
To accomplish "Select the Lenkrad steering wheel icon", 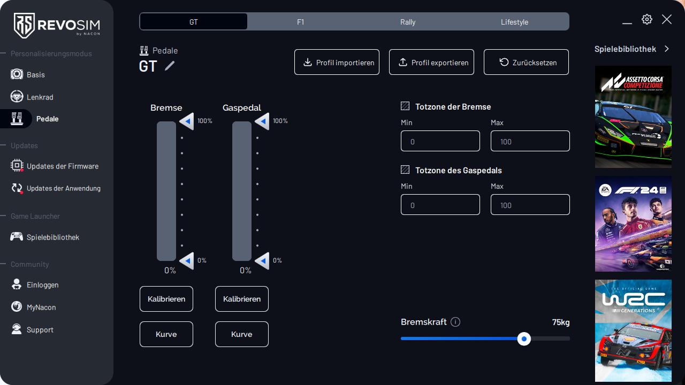I will coord(17,97).
